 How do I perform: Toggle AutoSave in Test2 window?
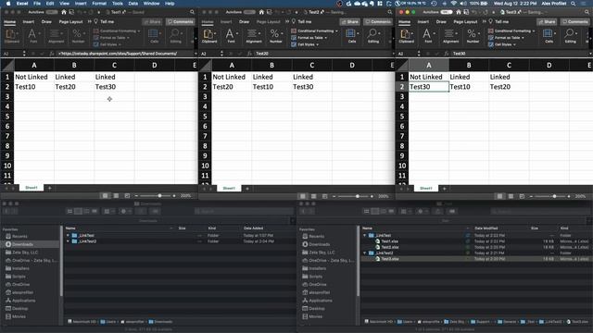(249, 12)
